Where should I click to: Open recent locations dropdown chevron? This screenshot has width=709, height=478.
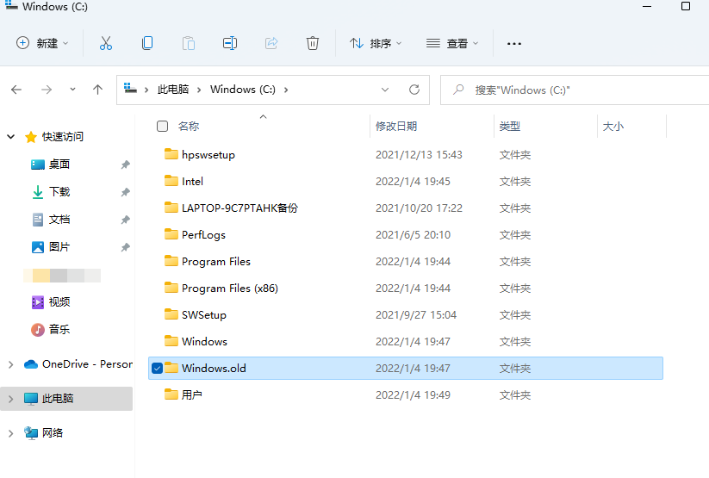72,90
